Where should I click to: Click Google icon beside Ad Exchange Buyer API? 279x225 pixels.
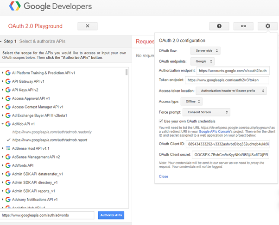8,116
